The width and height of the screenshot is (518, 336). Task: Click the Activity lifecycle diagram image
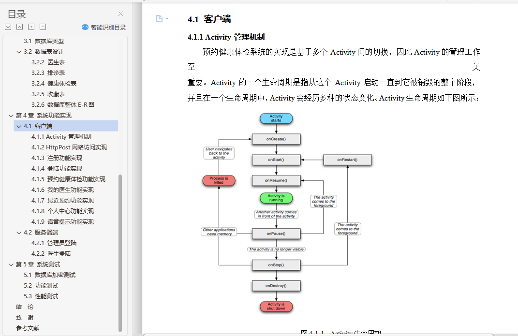(287, 212)
